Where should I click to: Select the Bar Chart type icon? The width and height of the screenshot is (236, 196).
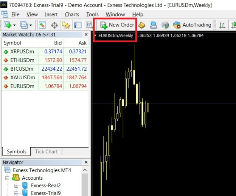tap(222, 25)
